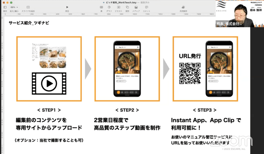Select the オプション：当社で撮影することも可 note
The image size is (264, 154).
[49, 140]
